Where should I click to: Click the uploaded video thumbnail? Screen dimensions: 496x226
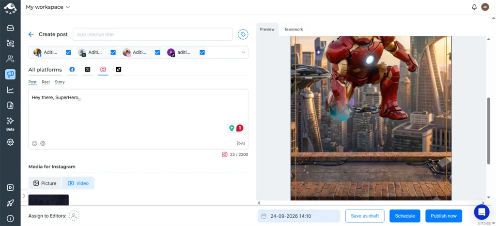(x=48, y=200)
